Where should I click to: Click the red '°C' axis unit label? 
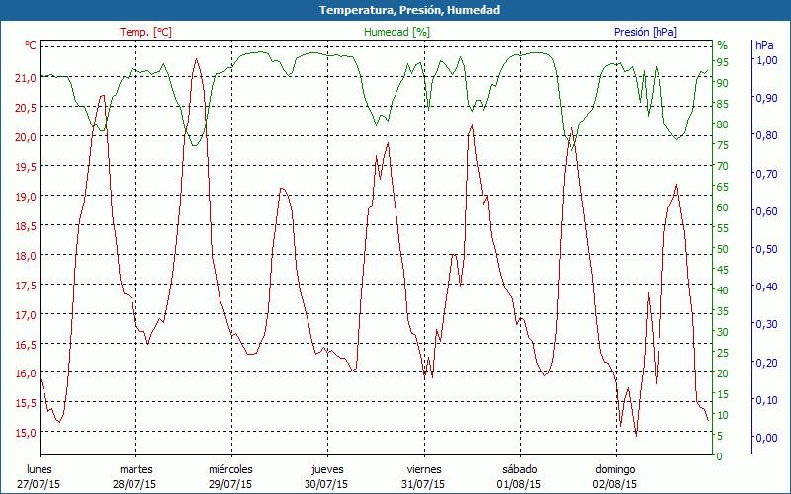[x=31, y=45]
